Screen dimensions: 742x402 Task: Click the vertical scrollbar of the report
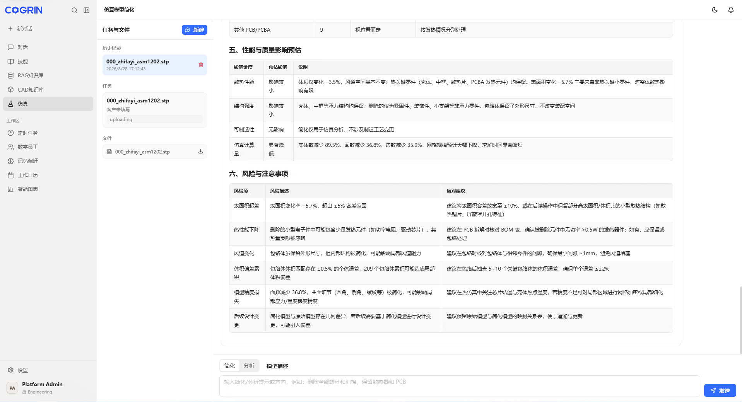coord(740,320)
